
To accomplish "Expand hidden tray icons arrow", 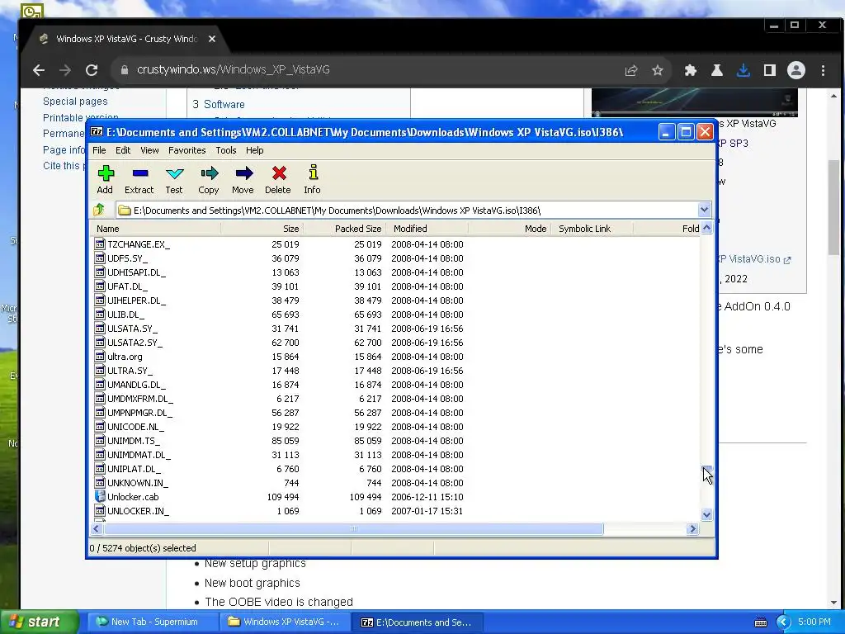I will tap(783, 622).
